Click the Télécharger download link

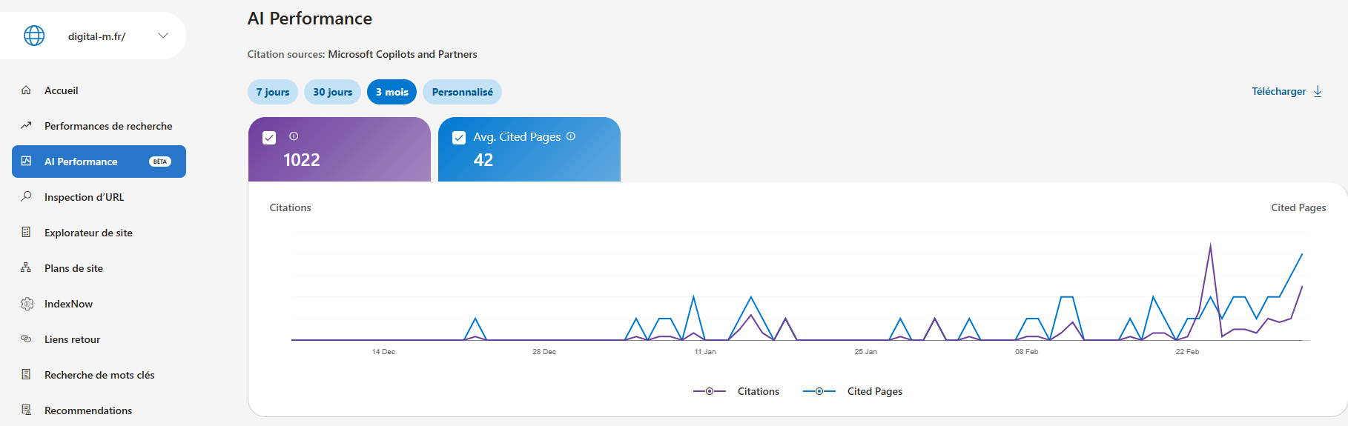click(x=1286, y=91)
